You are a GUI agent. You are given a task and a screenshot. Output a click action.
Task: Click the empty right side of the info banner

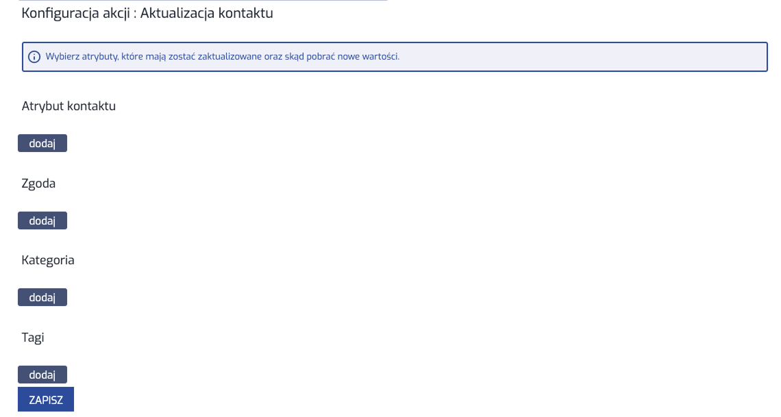(617, 57)
